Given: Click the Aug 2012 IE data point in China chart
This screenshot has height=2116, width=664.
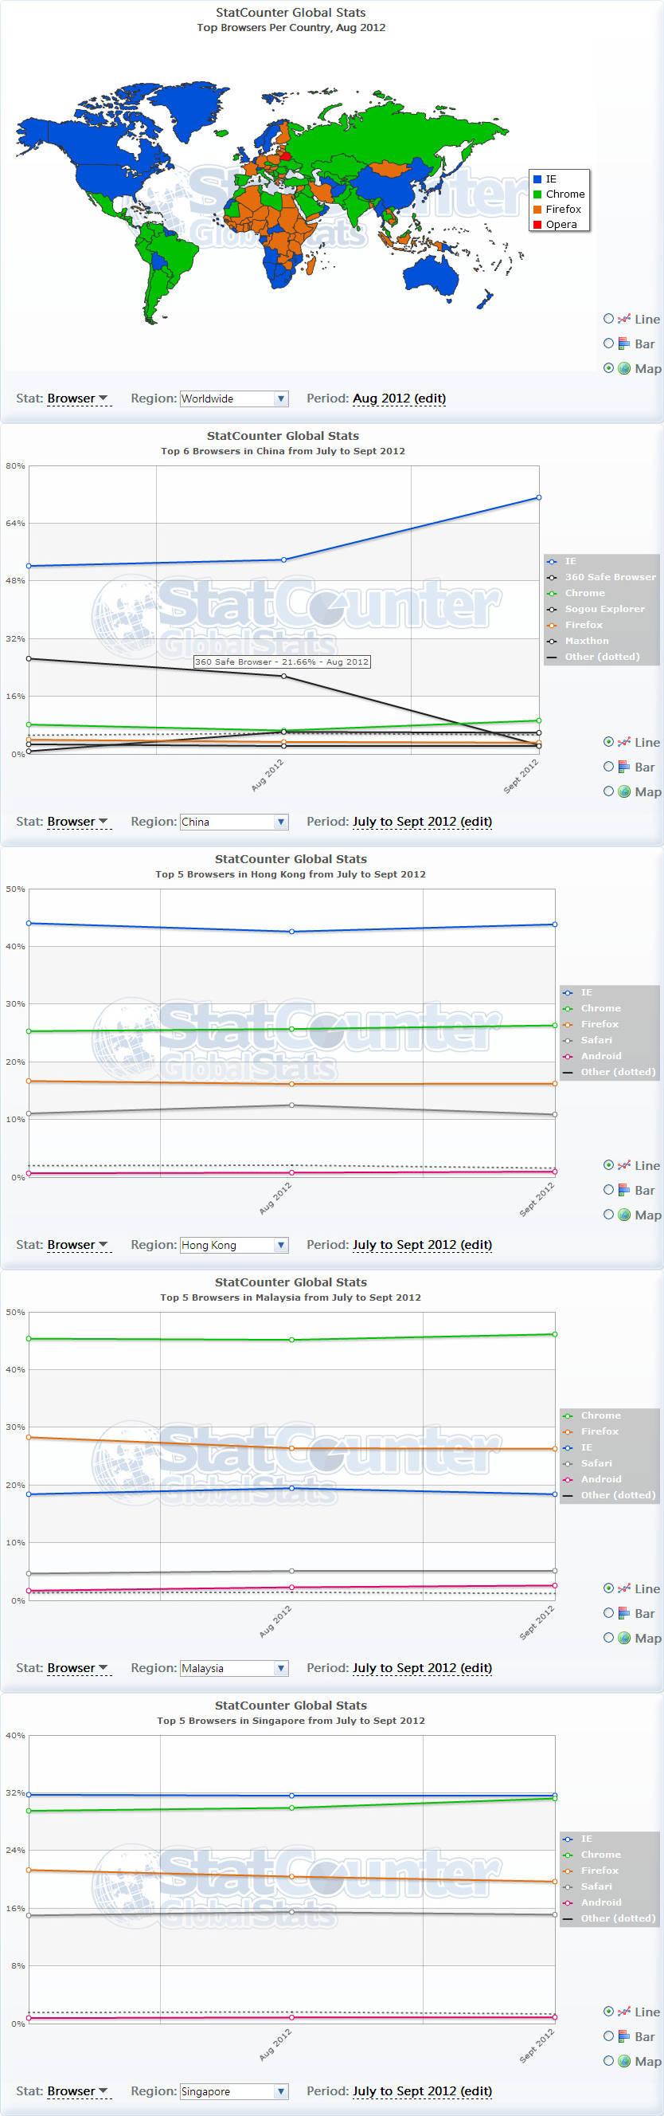Looking at the screenshot, I should point(284,559).
